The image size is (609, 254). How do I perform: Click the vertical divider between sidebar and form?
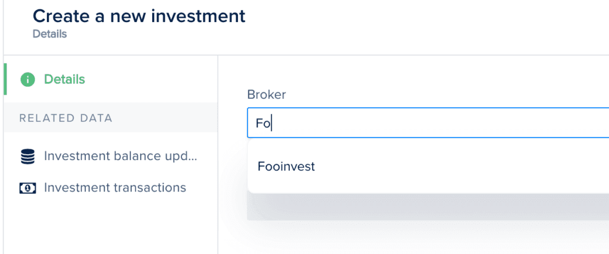(218, 155)
